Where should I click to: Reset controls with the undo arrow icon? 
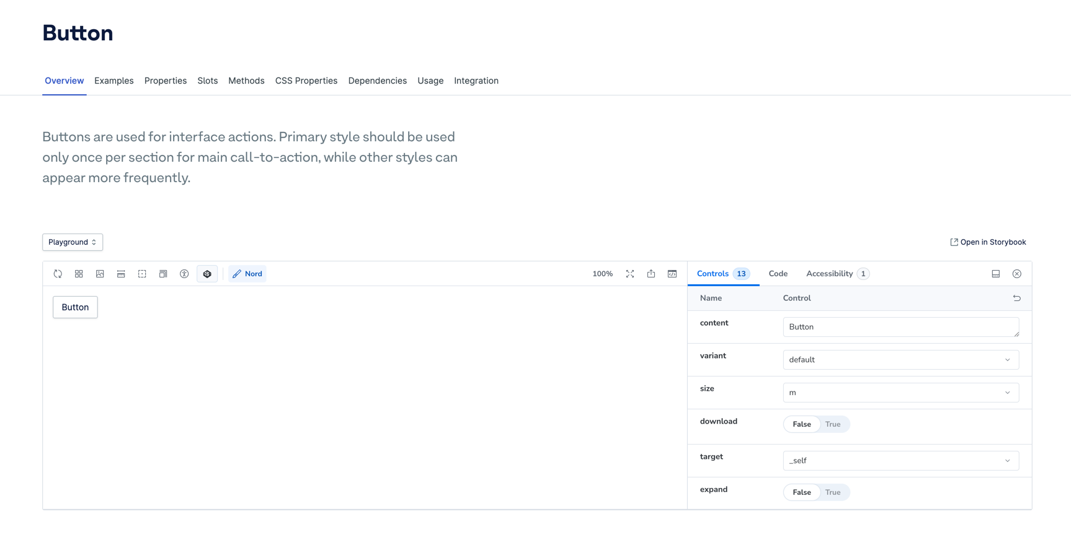point(1016,298)
